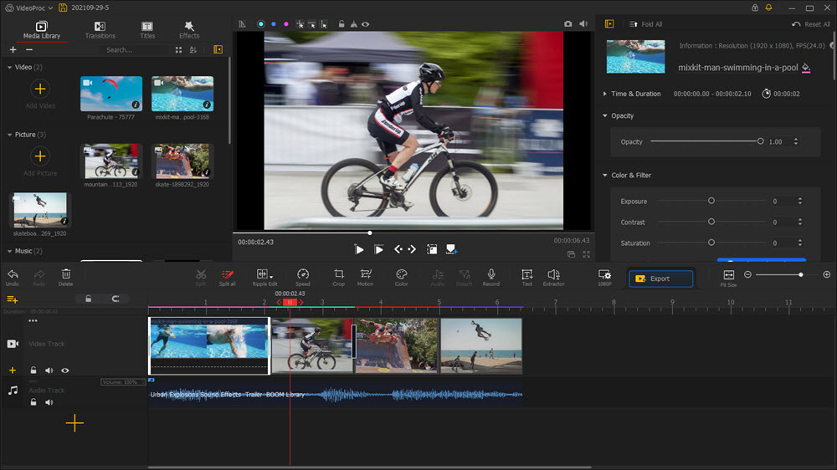Start voice recording with Record icon
This screenshot has width=837, height=470.
[x=491, y=274]
